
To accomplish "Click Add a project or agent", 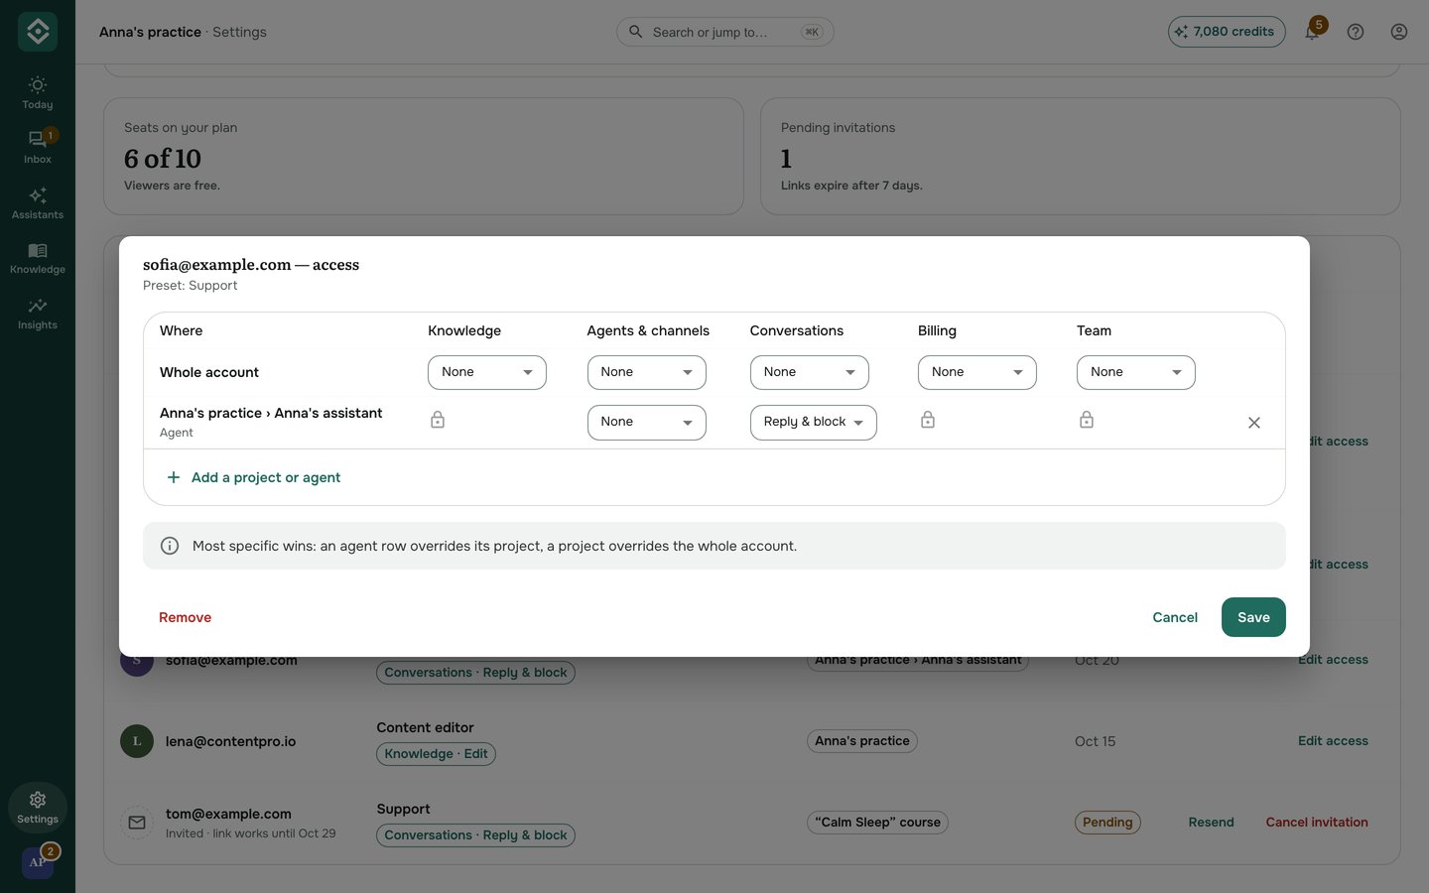I will 254,477.
